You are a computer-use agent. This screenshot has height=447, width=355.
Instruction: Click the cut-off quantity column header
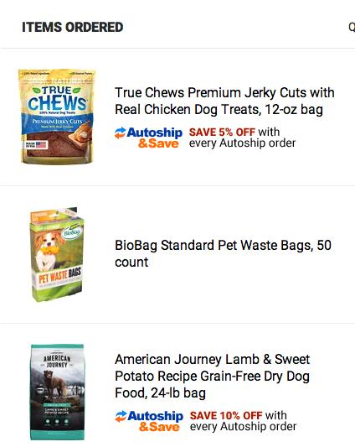pos(352,27)
